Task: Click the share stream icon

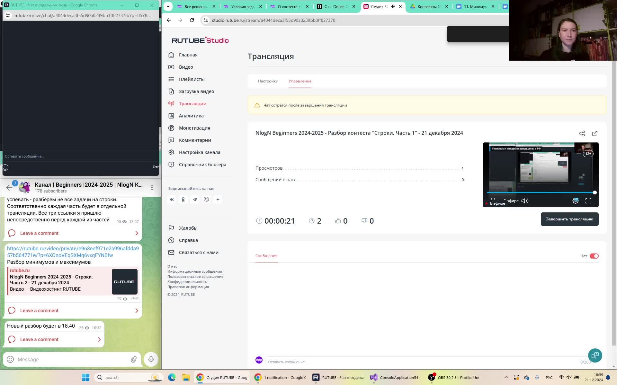Action: 582,133
